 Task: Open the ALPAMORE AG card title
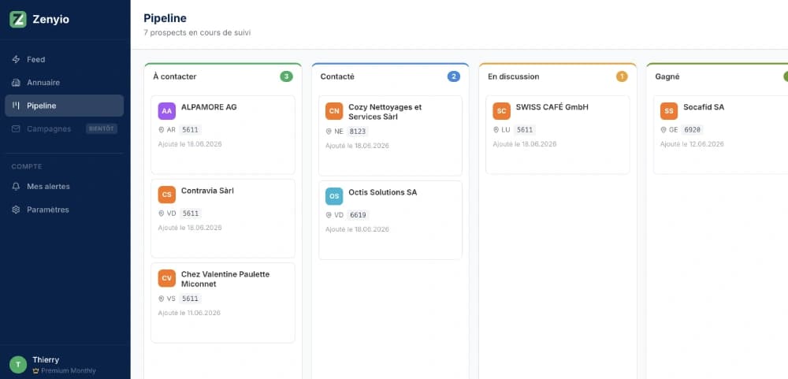pos(209,107)
